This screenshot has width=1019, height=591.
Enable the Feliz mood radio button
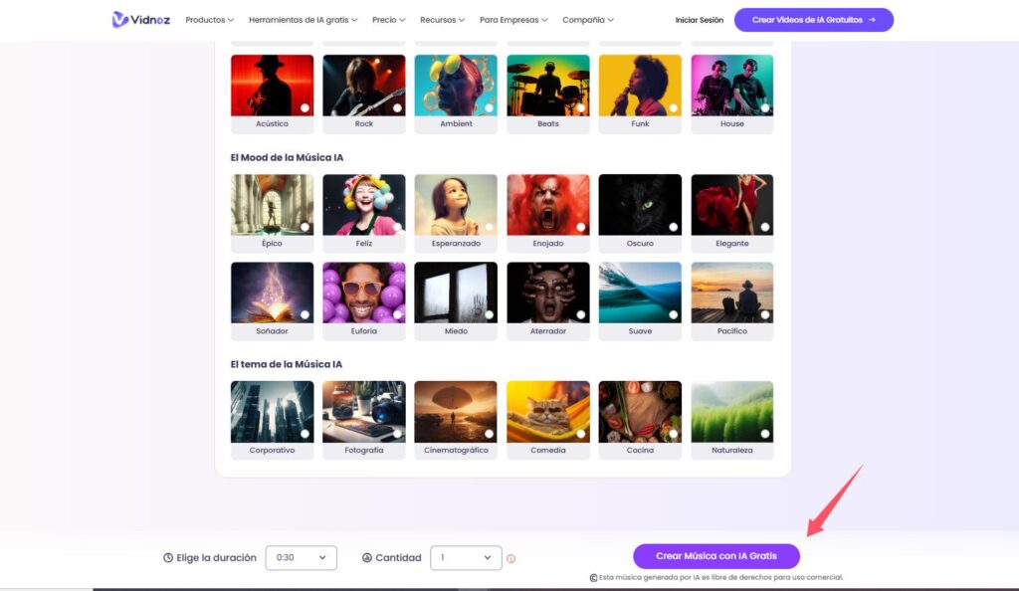coord(397,227)
